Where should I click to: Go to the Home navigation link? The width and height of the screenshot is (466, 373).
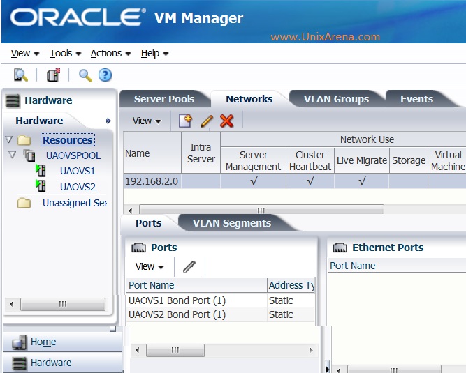(x=43, y=342)
